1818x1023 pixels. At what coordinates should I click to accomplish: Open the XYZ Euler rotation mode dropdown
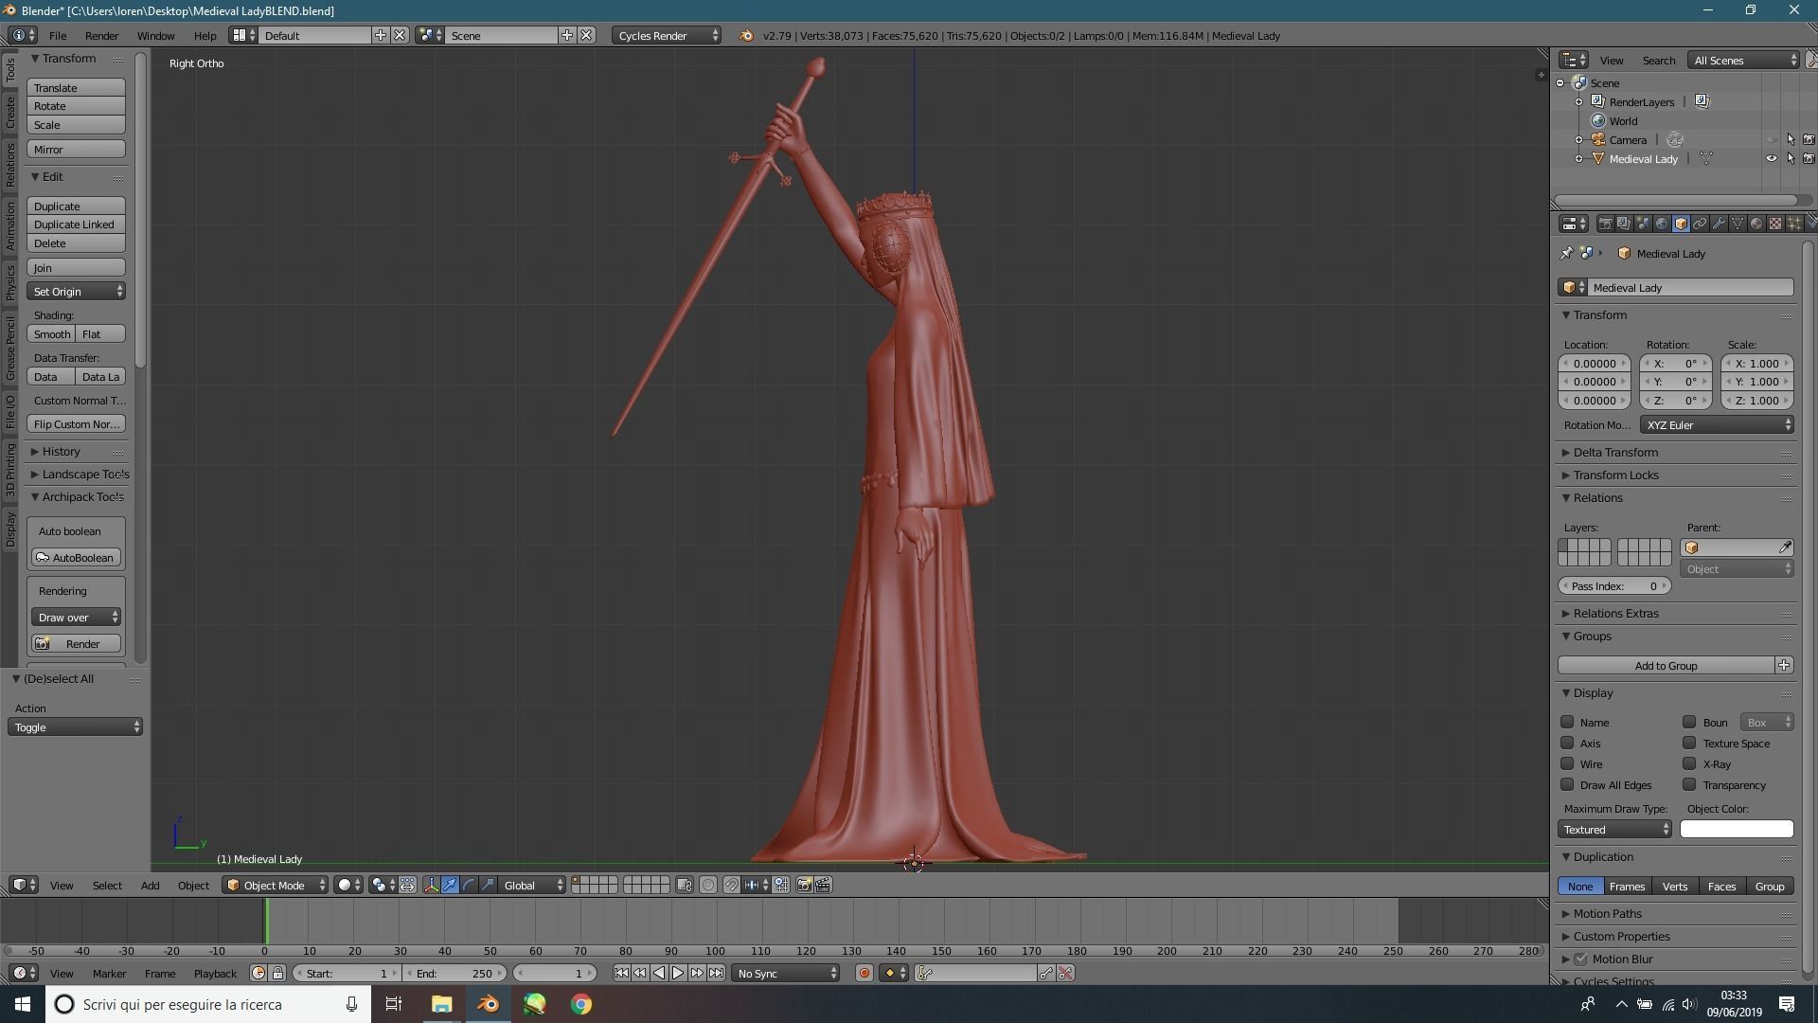[1717, 424]
